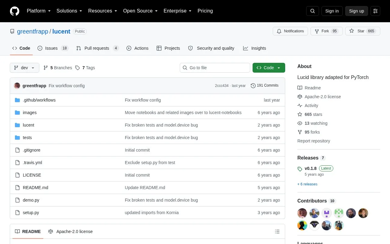Viewport: 390px width, 244px height.
Task: Open the search magnifier button
Action: [313, 11]
